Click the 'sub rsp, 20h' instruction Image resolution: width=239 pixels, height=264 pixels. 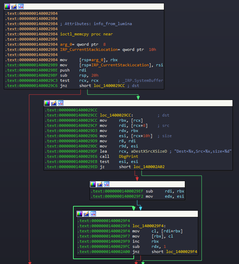(79, 75)
